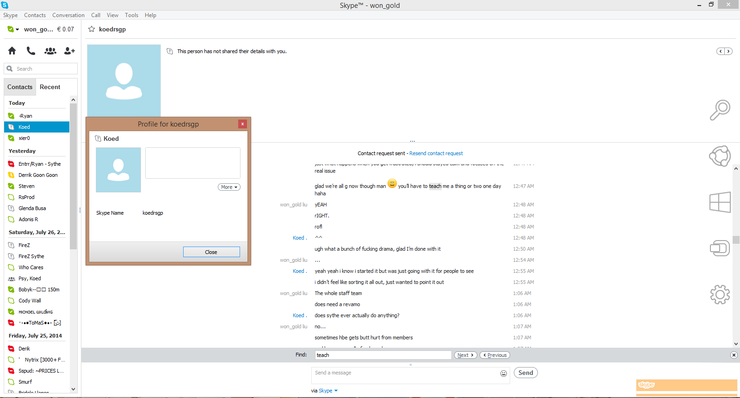Image resolution: width=740 pixels, height=398 pixels.
Task: Switch to the Contacts tab
Action: click(20, 87)
